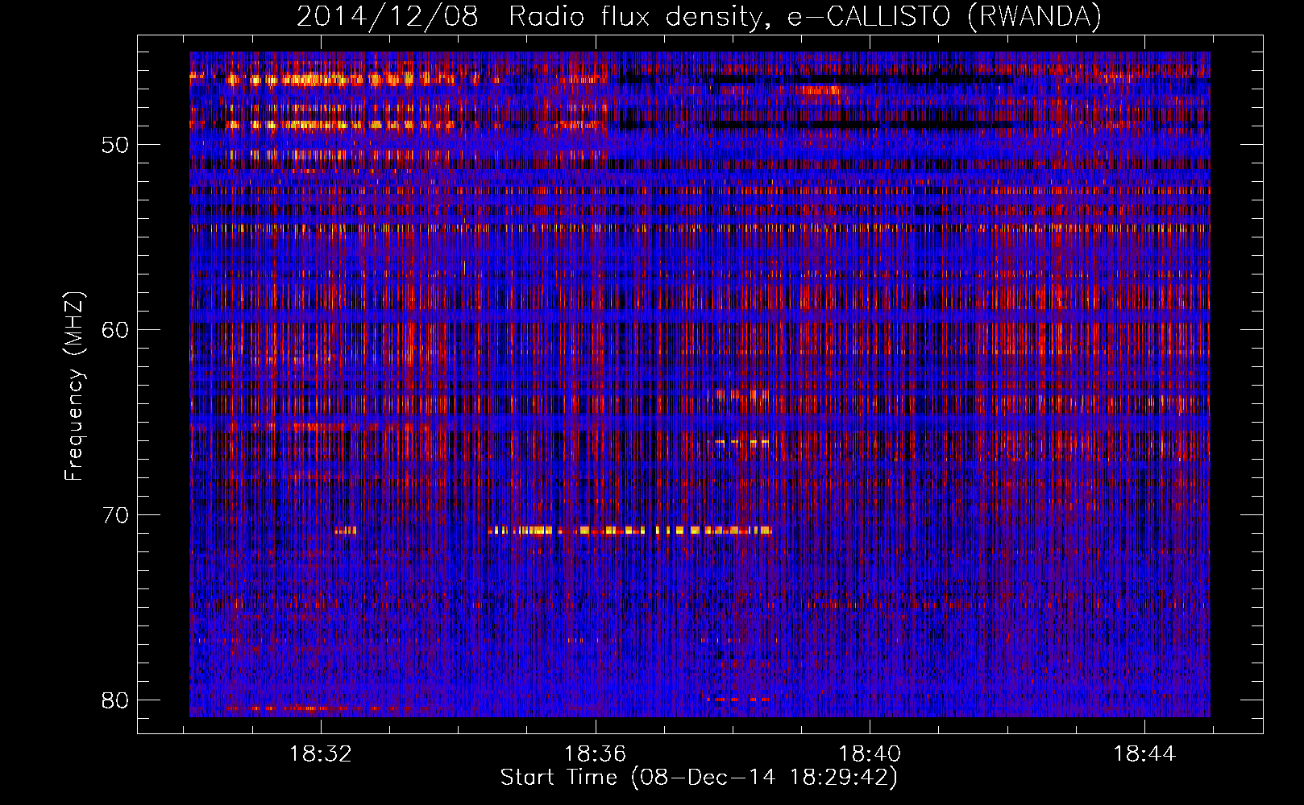Click the 18:36 time tick label
The image size is (1304, 805).
click(595, 754)
